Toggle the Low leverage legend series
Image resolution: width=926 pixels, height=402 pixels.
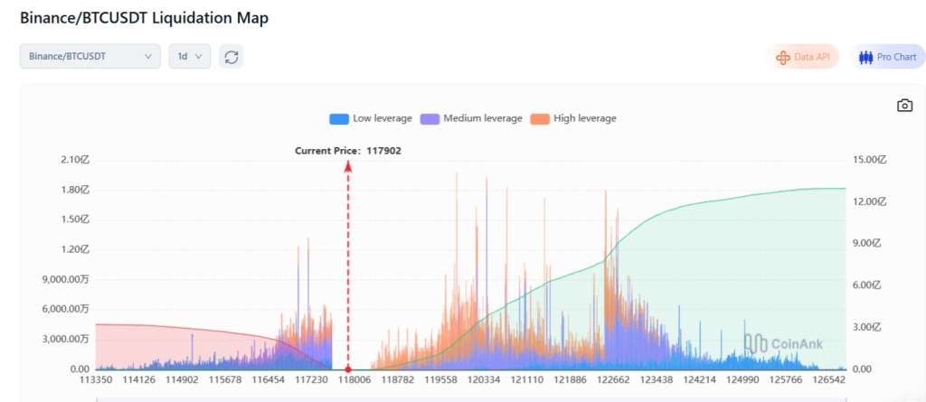tap(371, 118)
